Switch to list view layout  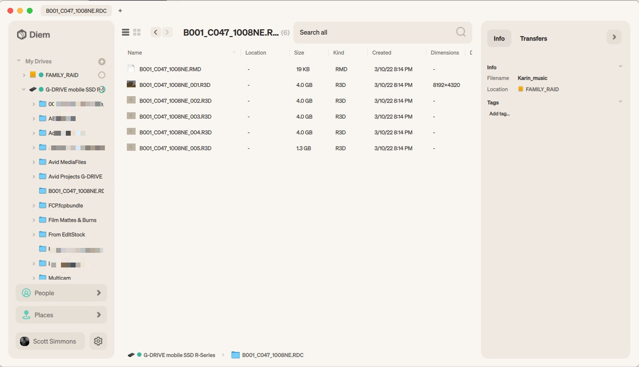pyautogui.click(x=125, y=32)
